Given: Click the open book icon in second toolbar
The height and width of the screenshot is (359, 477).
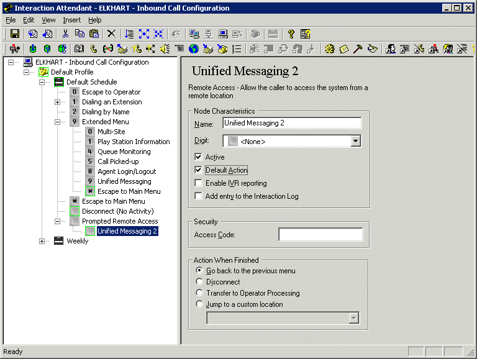Looking at the screenshot, I should 79,48.
